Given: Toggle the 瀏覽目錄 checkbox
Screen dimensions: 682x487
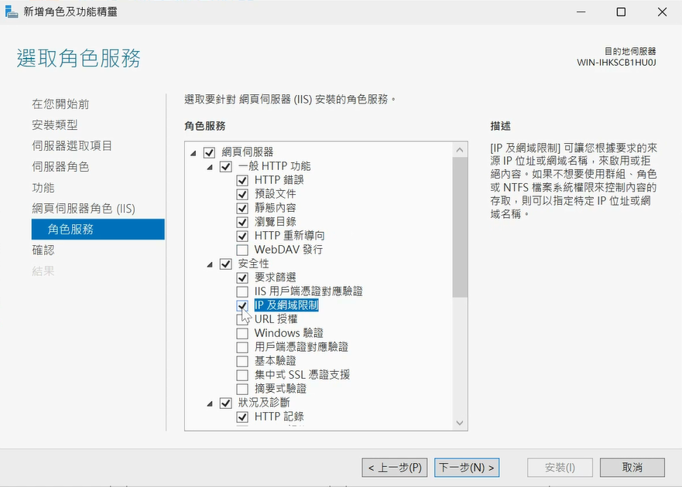Looking at the screenshot, I should click(x=242, y=222).
